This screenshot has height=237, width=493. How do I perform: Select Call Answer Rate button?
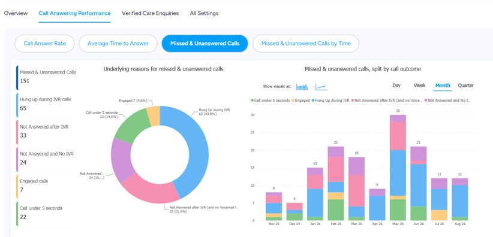44,43
